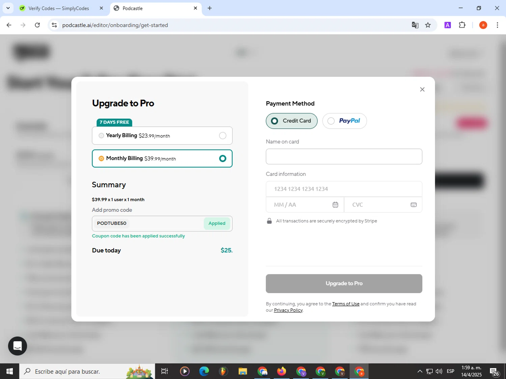Go back to previous page
Screen dimensions: 506x379
coord(9,25)
